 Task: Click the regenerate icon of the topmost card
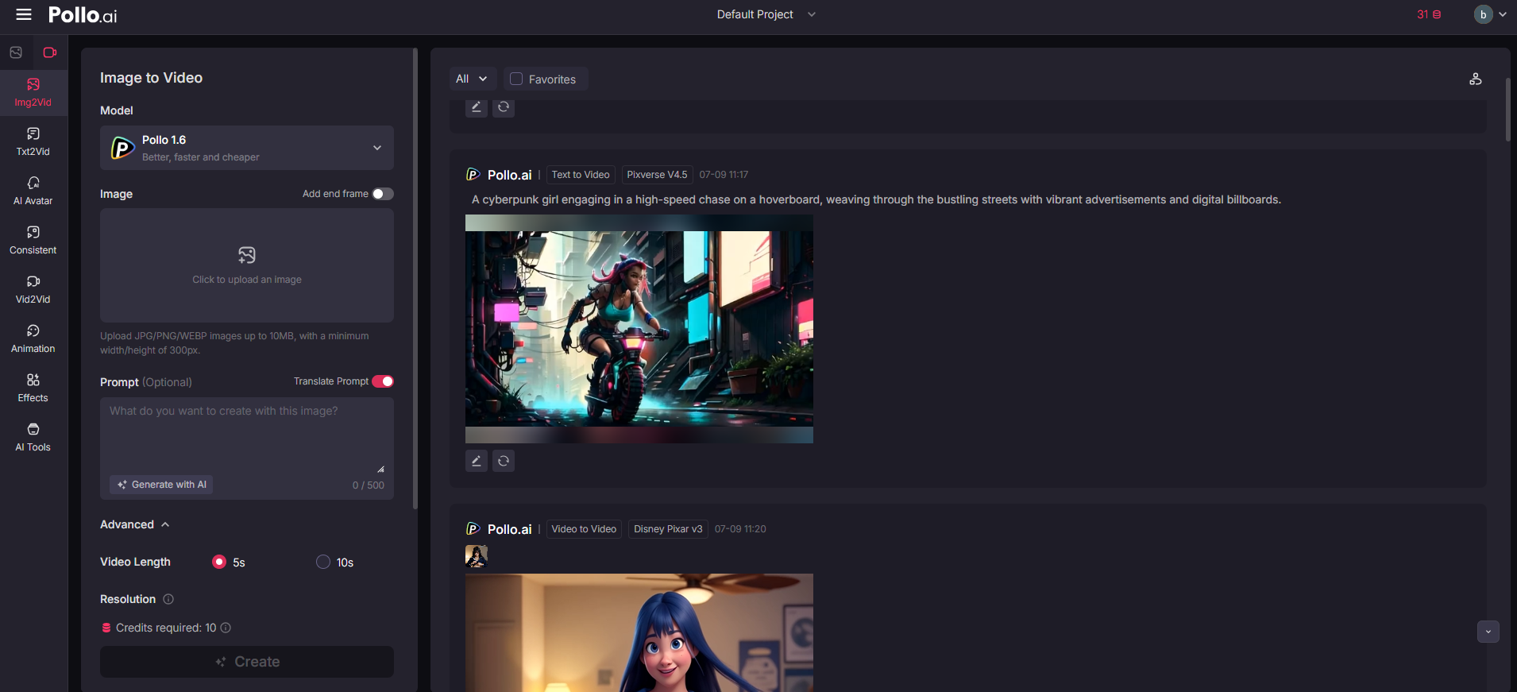504,106
